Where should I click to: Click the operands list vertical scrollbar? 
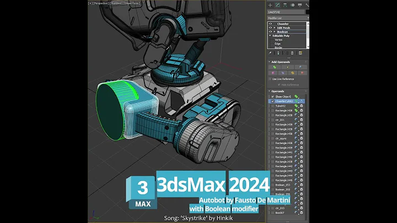click(306, 157)
